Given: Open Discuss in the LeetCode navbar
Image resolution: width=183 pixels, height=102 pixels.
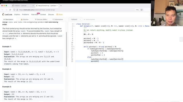Looking at the screenshot, I should [x=51, y=14].
